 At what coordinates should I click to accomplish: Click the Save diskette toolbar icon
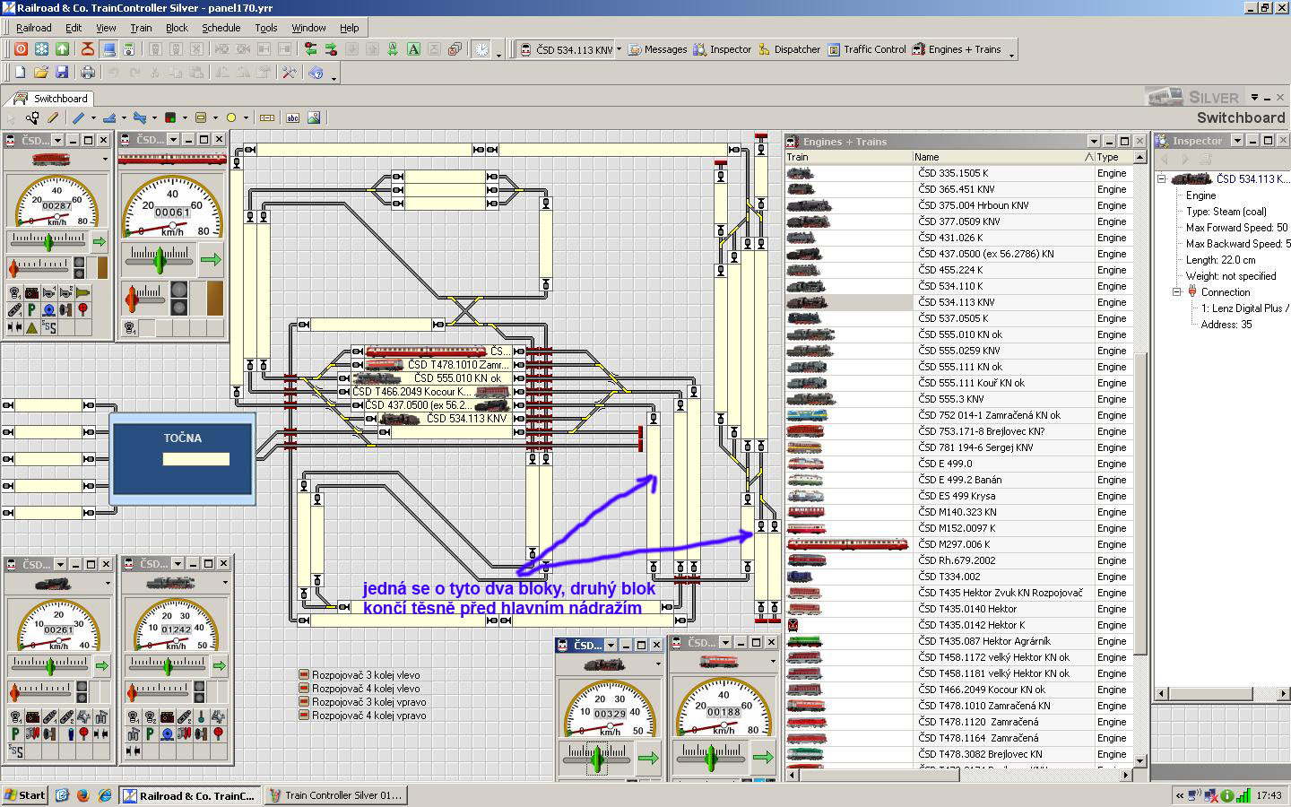[x=62, y=72]
